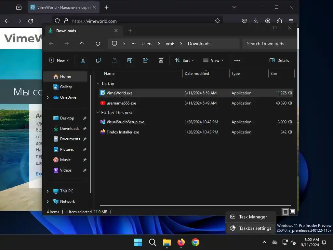Expand breadcrumb chevron after vm6
This screenshot has width=333, height=250.
[181, 44]
